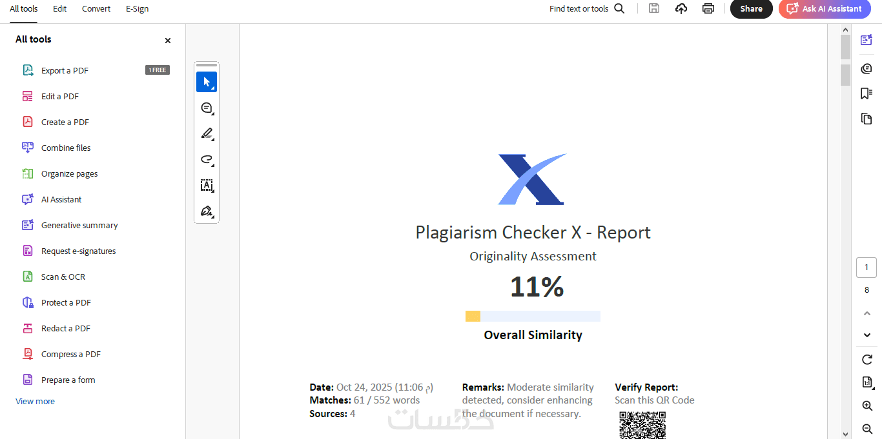The width and height of the screenshot is (882, 439).
Task: Go to the next page with the down chevron
Action: coord(867,335)
